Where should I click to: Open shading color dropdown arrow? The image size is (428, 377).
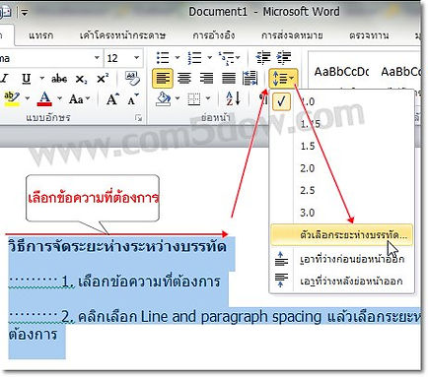[178, 98]
